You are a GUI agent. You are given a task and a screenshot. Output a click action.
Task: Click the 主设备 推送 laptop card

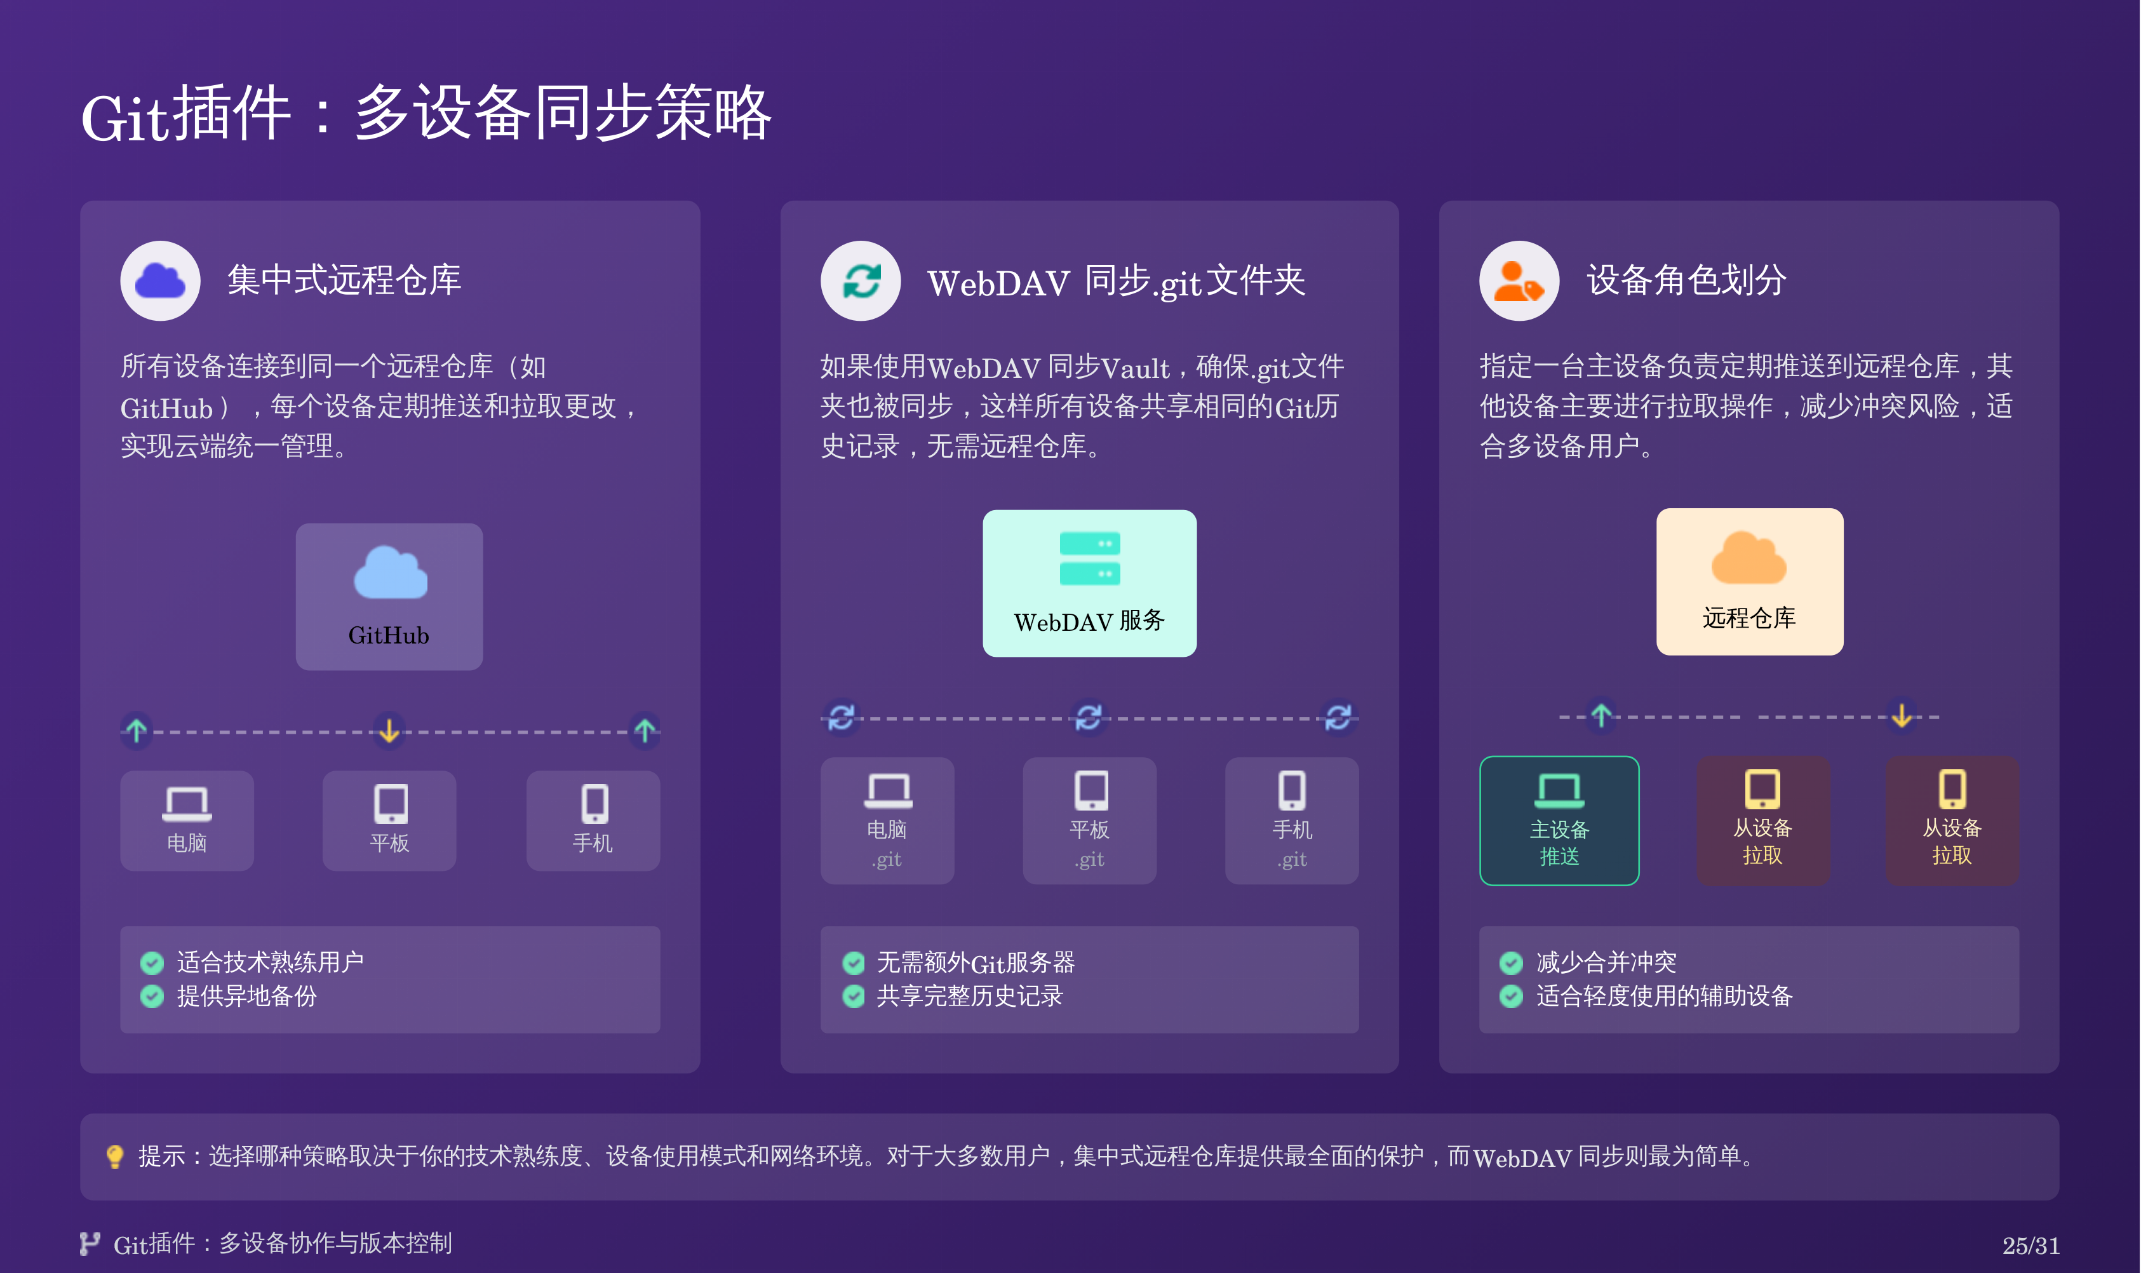pos(1559,820)
